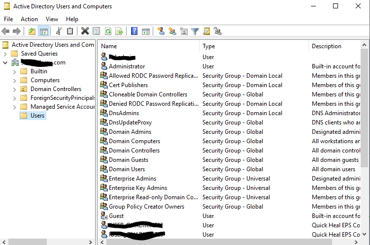Click list vertical scrollbar up arrow

point(365,45)
